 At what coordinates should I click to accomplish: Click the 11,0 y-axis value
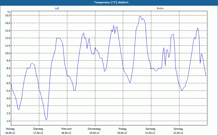point(8,46)
